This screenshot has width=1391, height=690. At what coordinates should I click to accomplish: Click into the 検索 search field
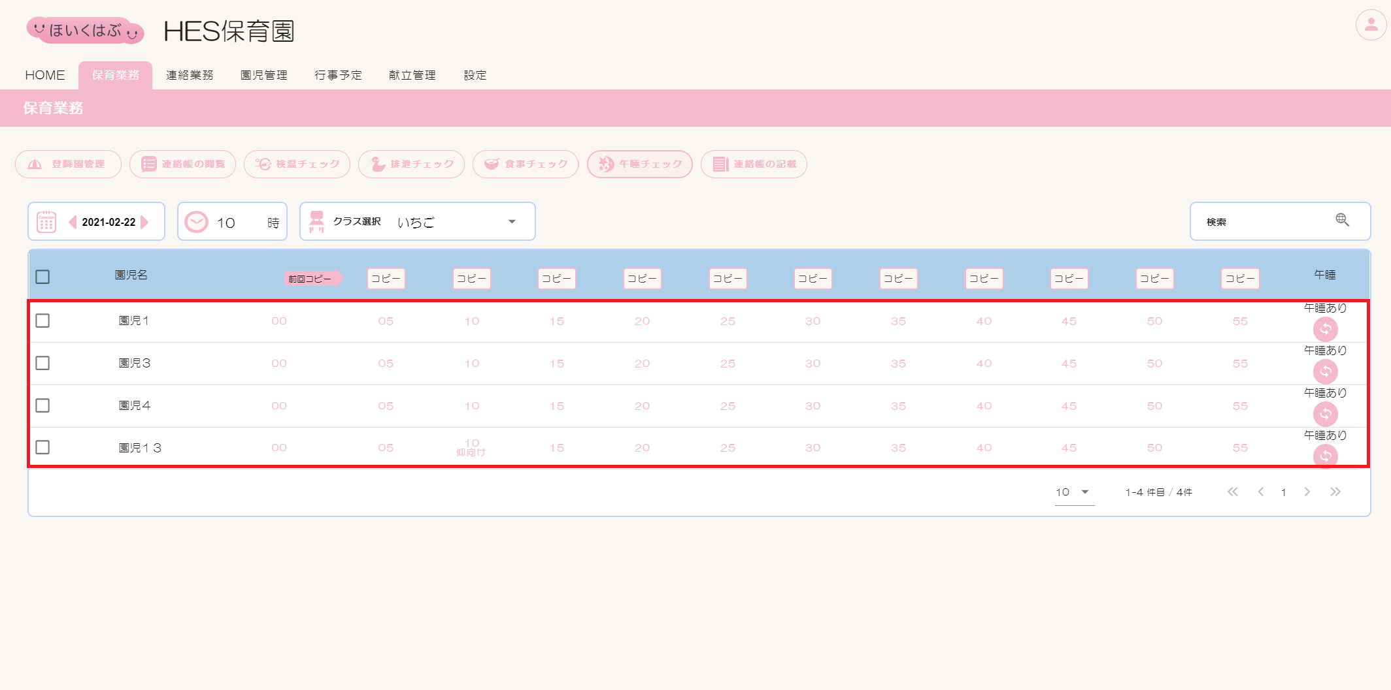pos(1262,222)
